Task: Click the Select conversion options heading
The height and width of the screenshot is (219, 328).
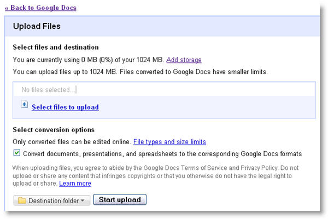Action: [54, 130]
